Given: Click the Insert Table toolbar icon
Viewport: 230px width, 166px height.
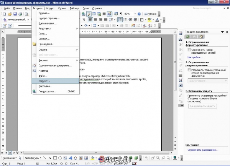Looking at the screenshot, I should (94, 14).
